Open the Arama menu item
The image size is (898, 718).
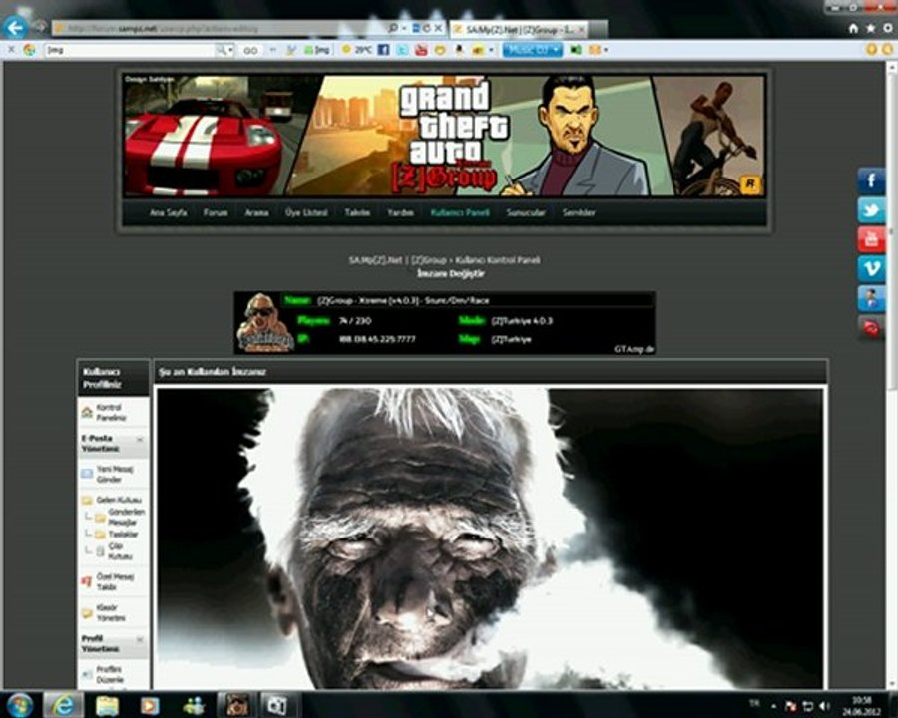click(x=256, y=213)
